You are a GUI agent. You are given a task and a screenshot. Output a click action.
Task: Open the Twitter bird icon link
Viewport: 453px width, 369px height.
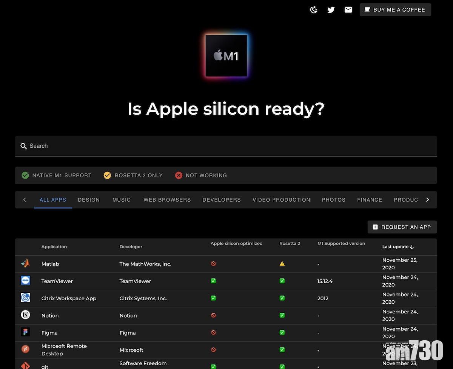(x=331, y=10)
